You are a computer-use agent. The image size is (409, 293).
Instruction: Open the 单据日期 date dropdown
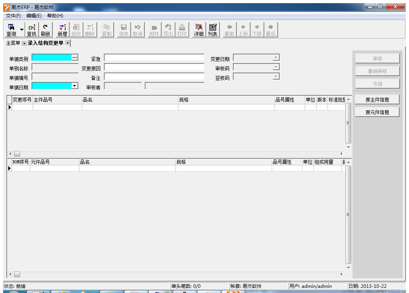click(x=75, y=85)
